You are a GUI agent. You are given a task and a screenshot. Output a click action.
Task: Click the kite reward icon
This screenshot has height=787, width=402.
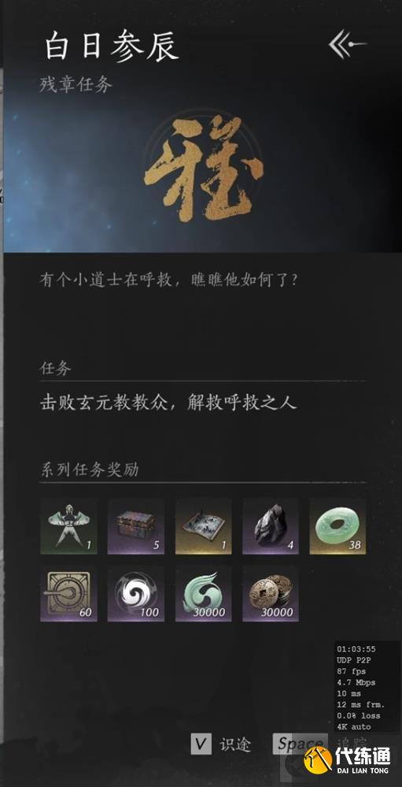tap(68, 526)
